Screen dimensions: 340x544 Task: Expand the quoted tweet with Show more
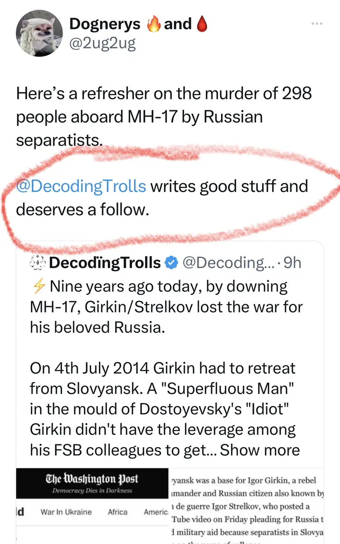260,449
